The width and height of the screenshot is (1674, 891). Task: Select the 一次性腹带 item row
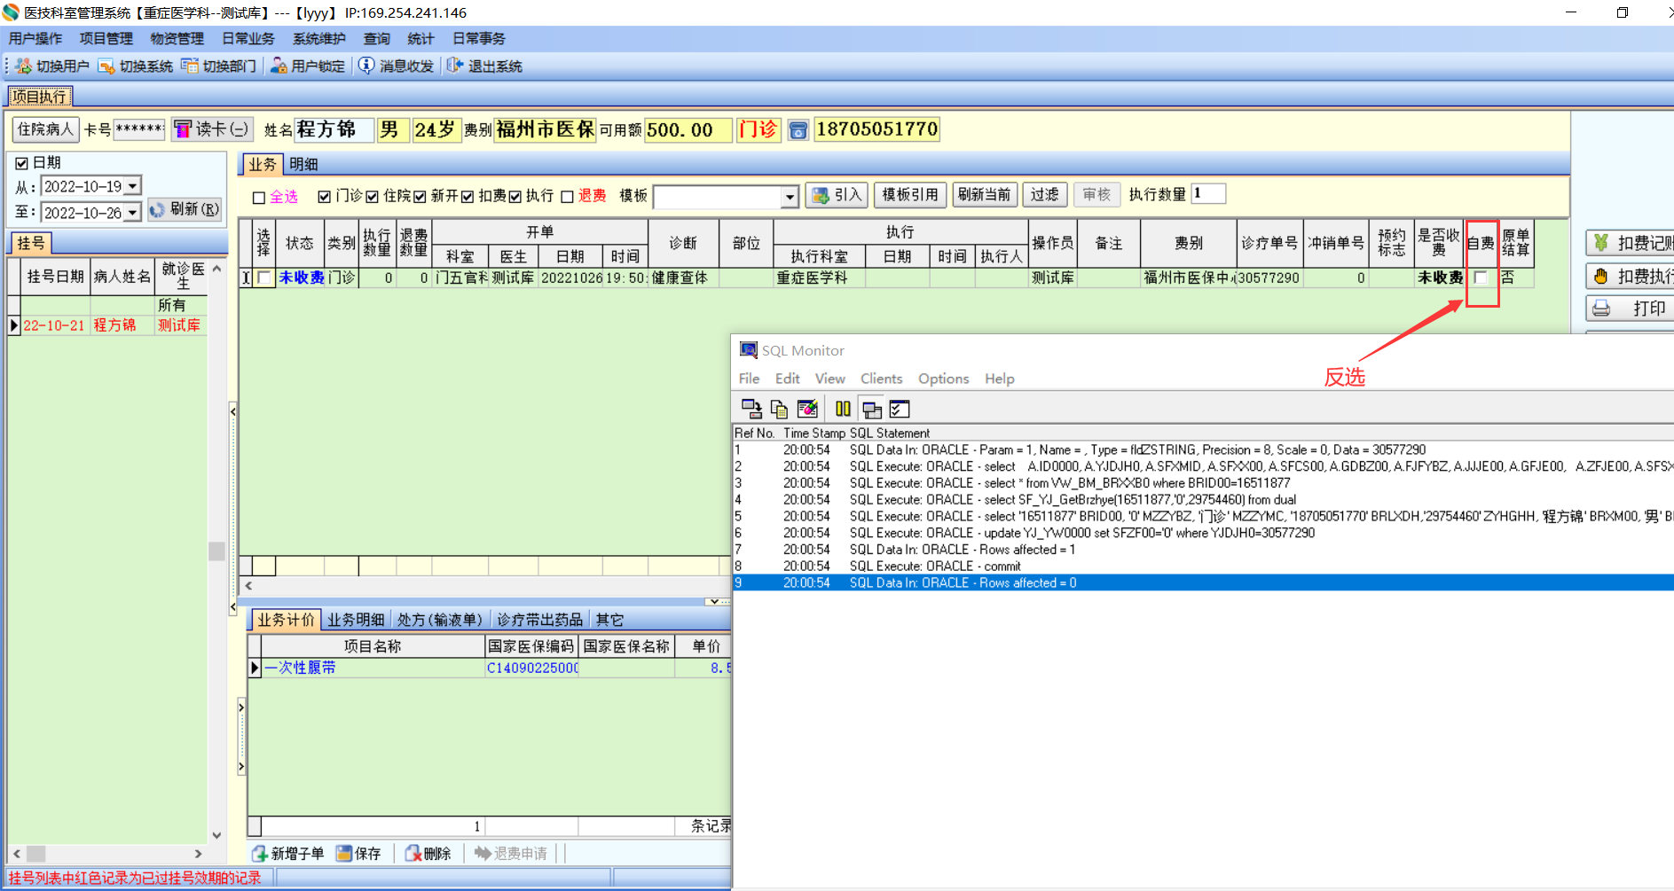[x=489, y=668]
